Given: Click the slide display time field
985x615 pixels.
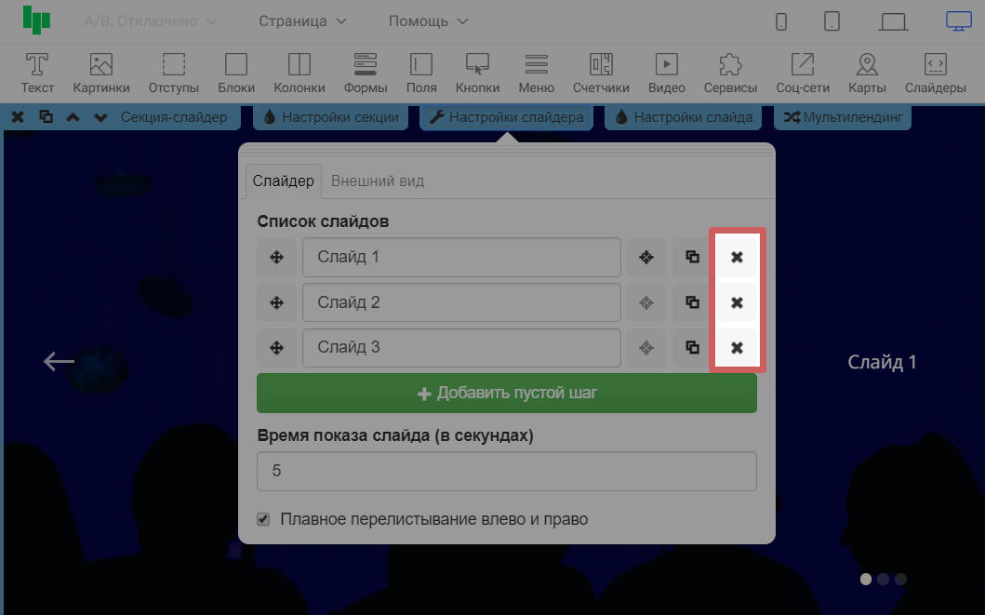Looking at the screenshot, I should (x=506, y=471).
